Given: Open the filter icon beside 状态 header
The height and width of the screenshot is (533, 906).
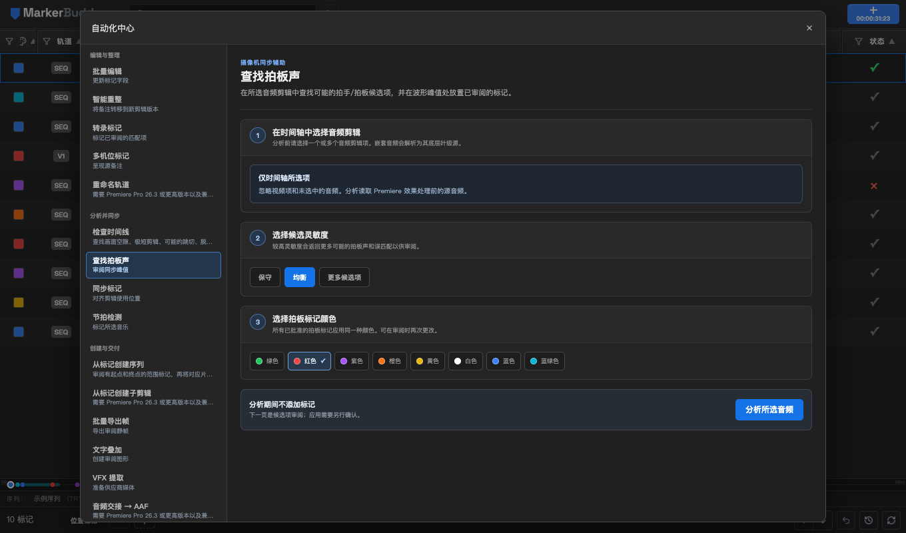Looking at the screenshot, I should click(858, 41).
